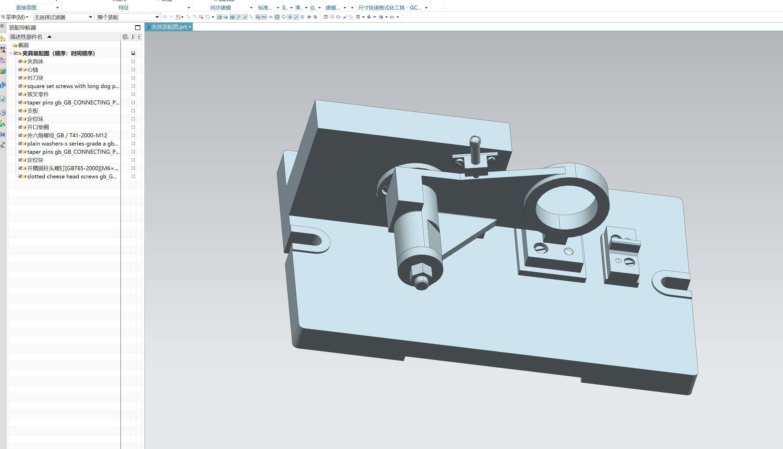783x449 pixels.
Task: Click the quadrant point snap icon
Action: pyautogui.click(x=284, y=17)
